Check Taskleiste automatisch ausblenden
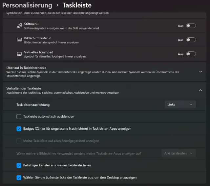Viewport: 210px width, 186px height. point(19,116)
